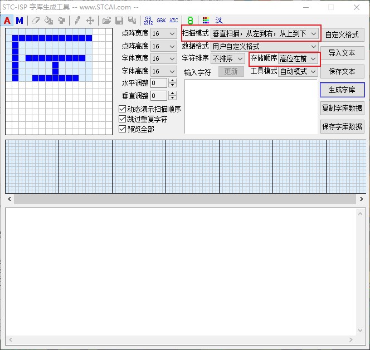
Task: Click the large empty output text area
Action: coord(181,272)
